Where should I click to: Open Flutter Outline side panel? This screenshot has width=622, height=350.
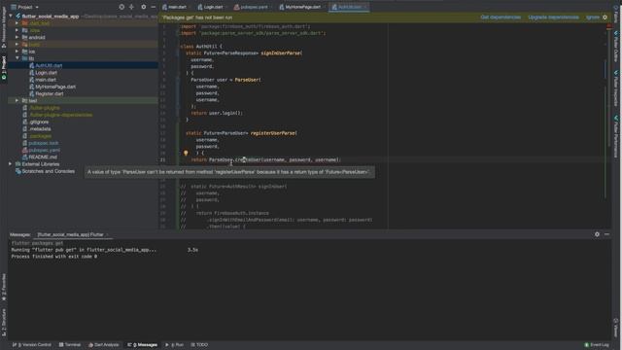[616, 47]
